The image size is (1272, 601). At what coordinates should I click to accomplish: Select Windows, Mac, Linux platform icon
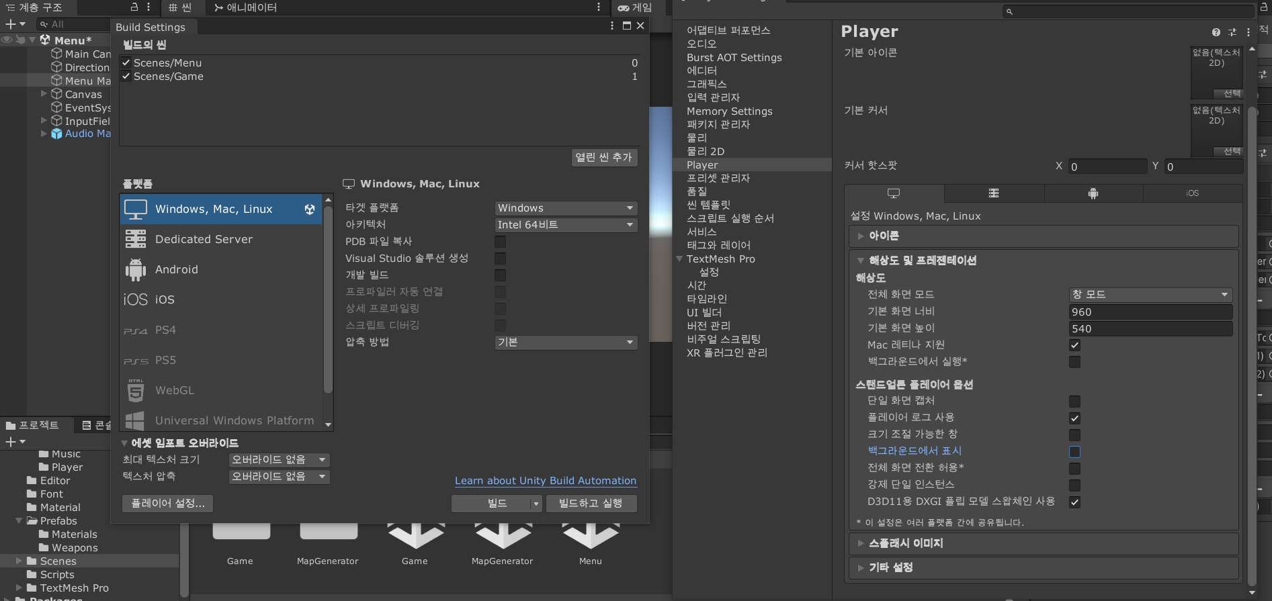135,210
